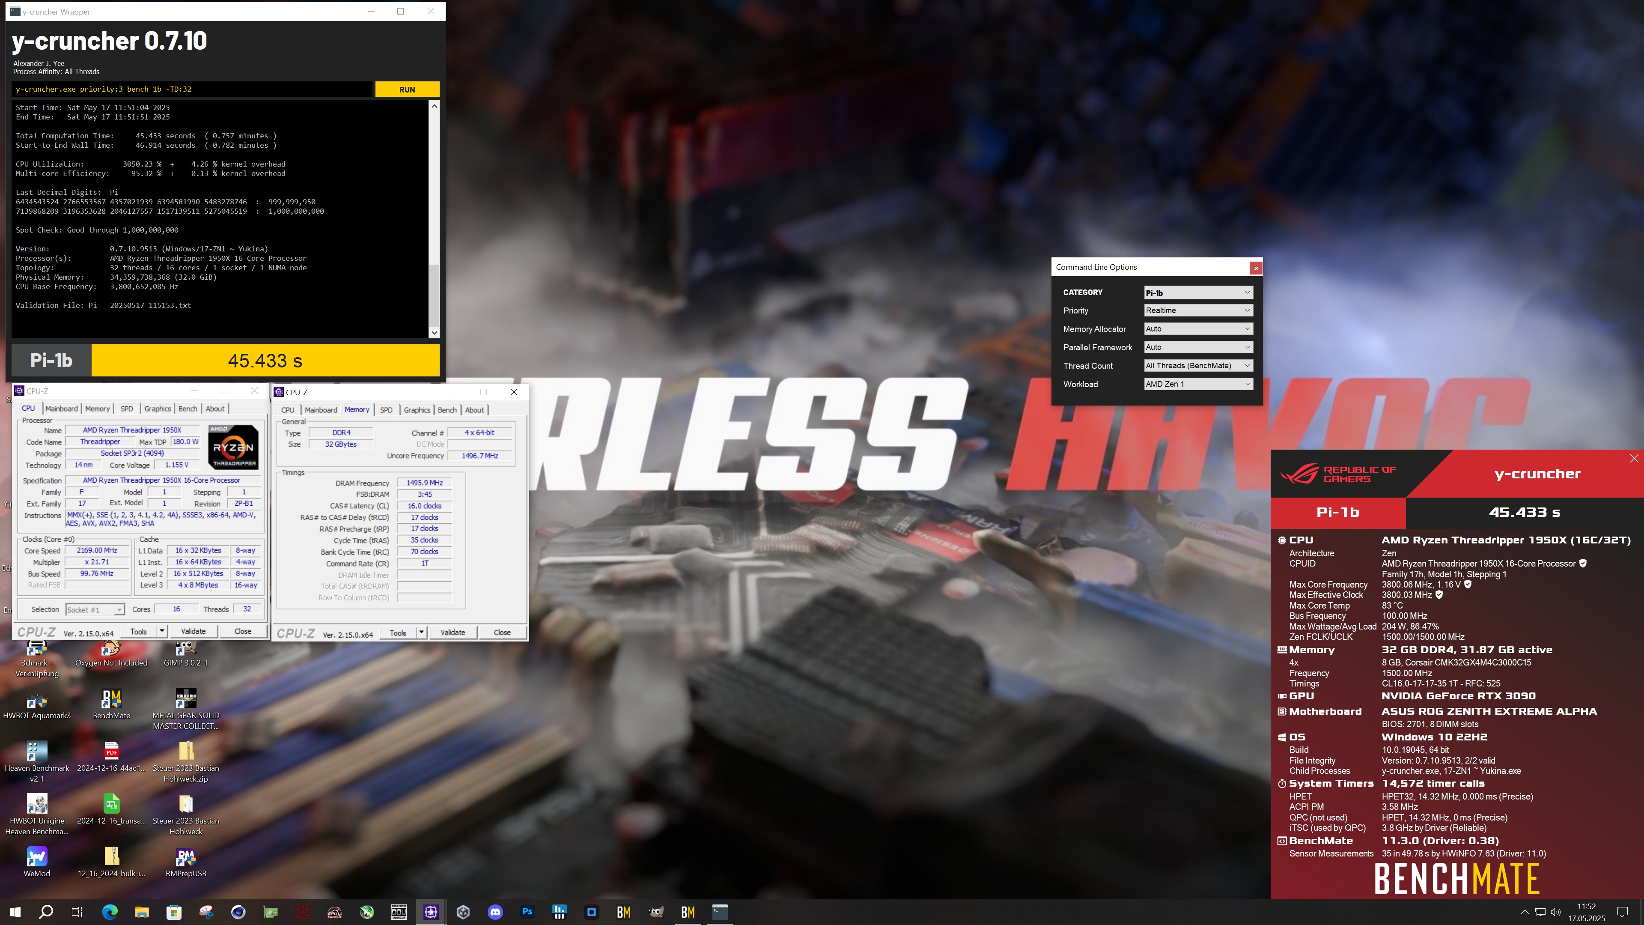Open the Bench tab in left CPU-Z window
Image resolution: width=1644 pixels, height=925 pixels.
188,409
